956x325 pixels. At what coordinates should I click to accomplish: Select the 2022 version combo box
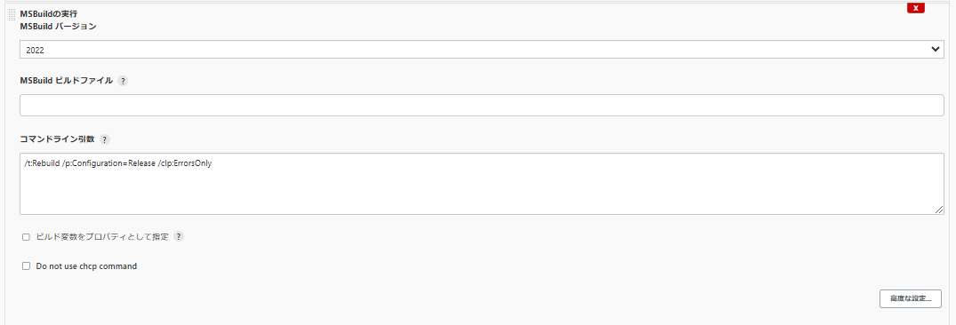pos(482,50)
